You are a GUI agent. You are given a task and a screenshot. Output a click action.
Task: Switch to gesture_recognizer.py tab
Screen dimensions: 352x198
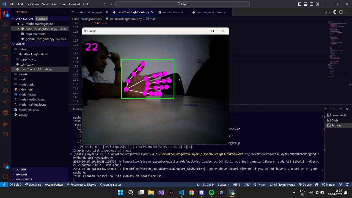click(x=211, y=12)
